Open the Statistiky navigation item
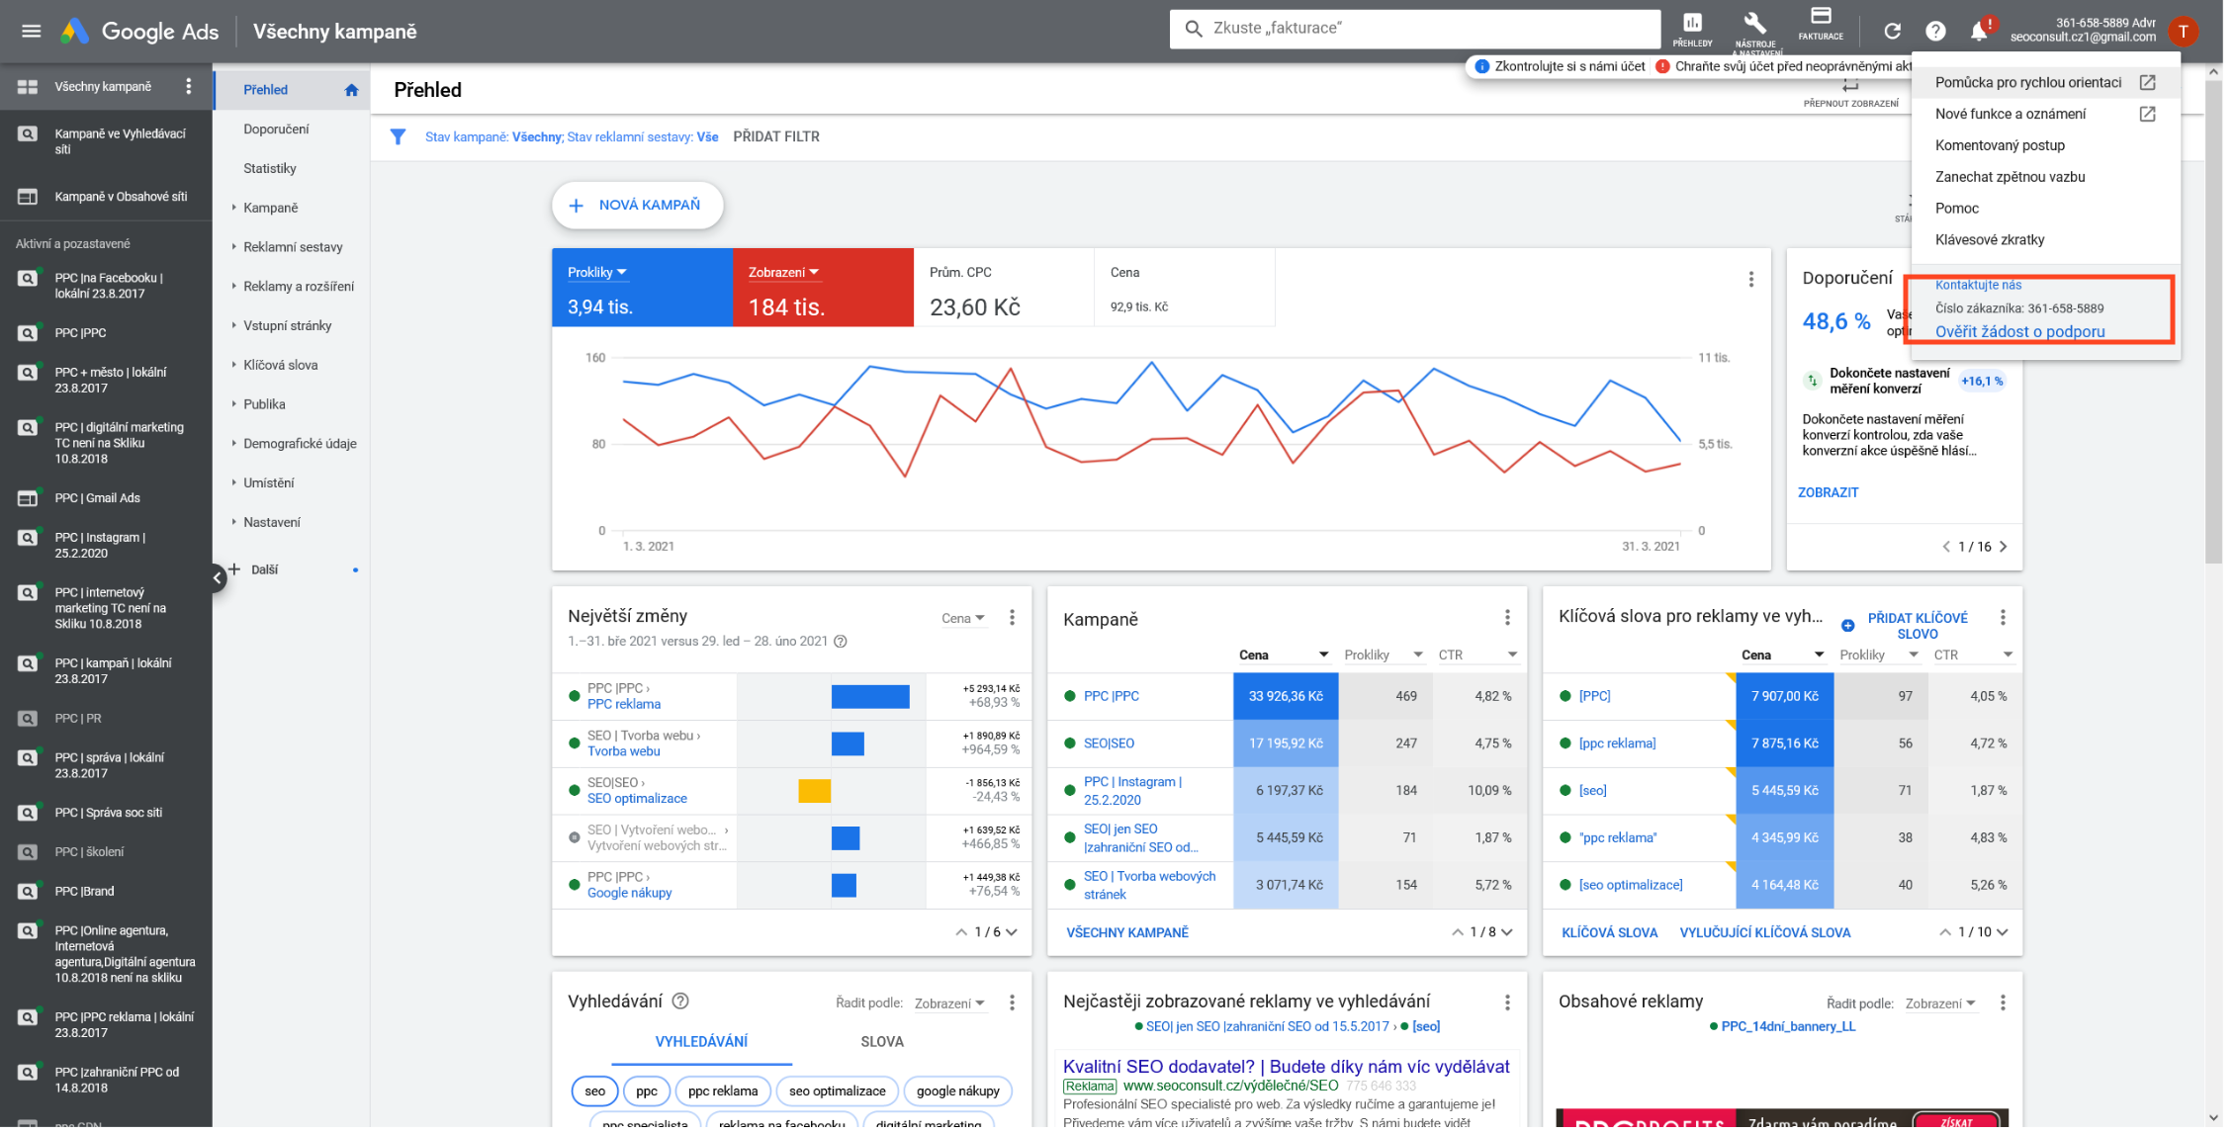This screenshot has height=1134, width=2236. point(272,169)
